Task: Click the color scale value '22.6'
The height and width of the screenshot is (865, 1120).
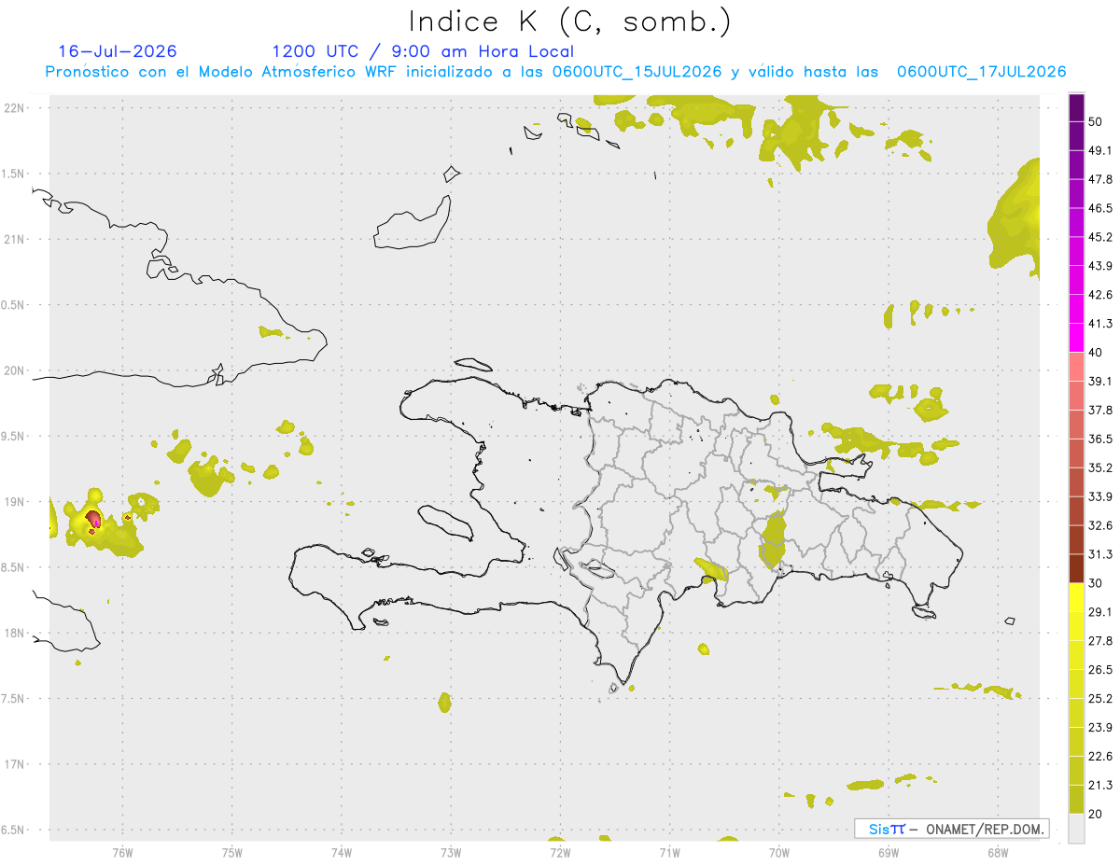Action: 1100,757
